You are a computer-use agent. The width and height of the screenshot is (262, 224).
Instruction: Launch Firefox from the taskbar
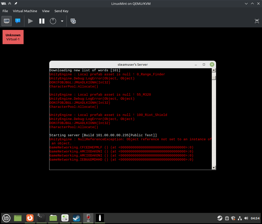pyautogui.click(x=30, y=218)
